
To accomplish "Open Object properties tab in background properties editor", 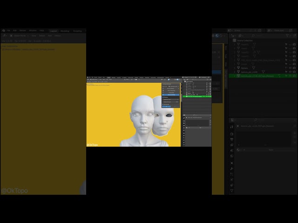I will tap(232, 163).
